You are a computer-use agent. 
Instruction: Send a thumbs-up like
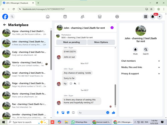pos(114,113)
